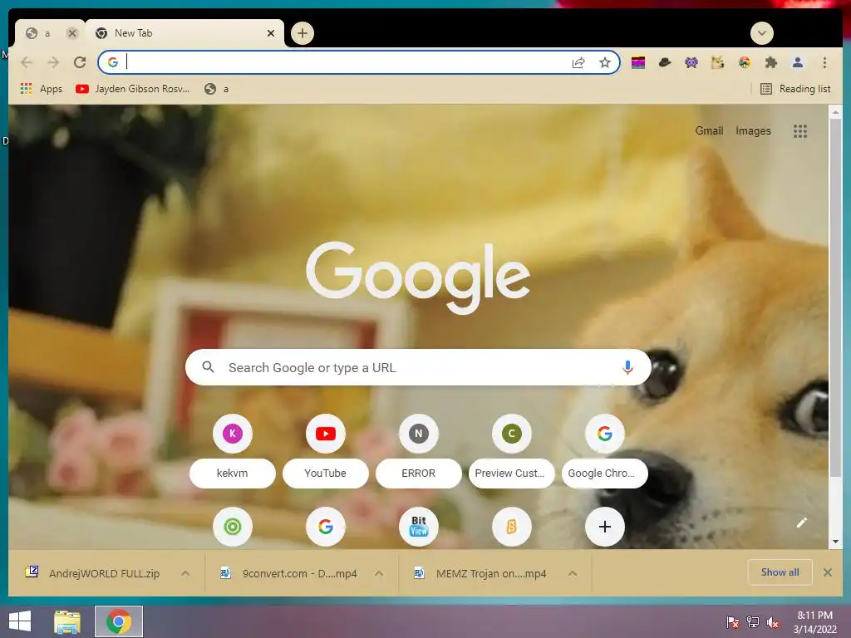The height and width of the screenshot is (638, 851).
Task: Switch to the 'a' tab
Action: click(x=47, y=33)
